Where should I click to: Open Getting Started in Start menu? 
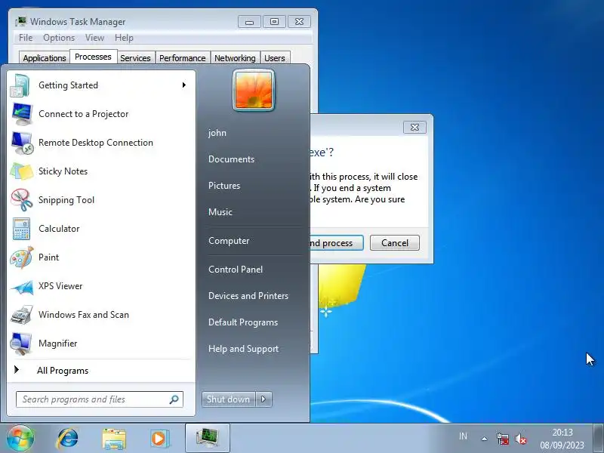pyautogui.click(x=100, y=85)
